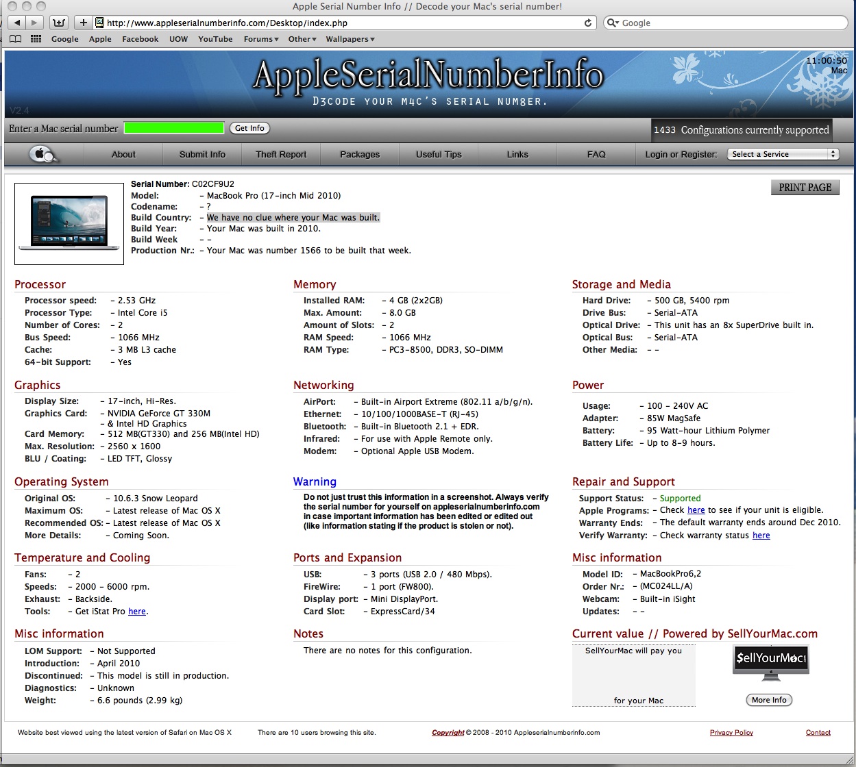Open the Google bookmark
This screenshot has width=856, height=767.
point(65,39)
